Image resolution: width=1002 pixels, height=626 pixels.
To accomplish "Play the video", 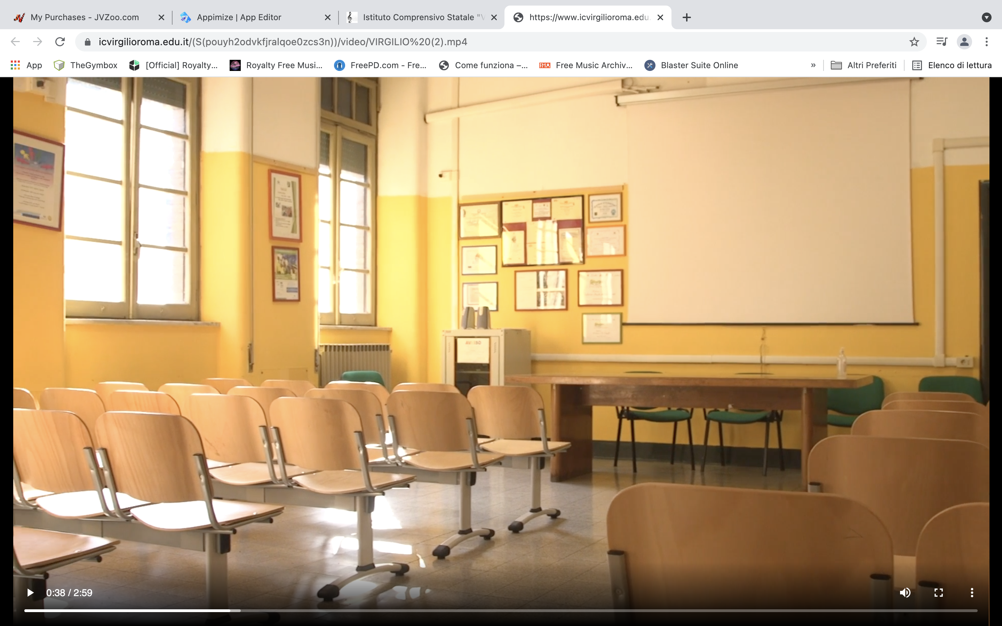I will click(30, 593).
